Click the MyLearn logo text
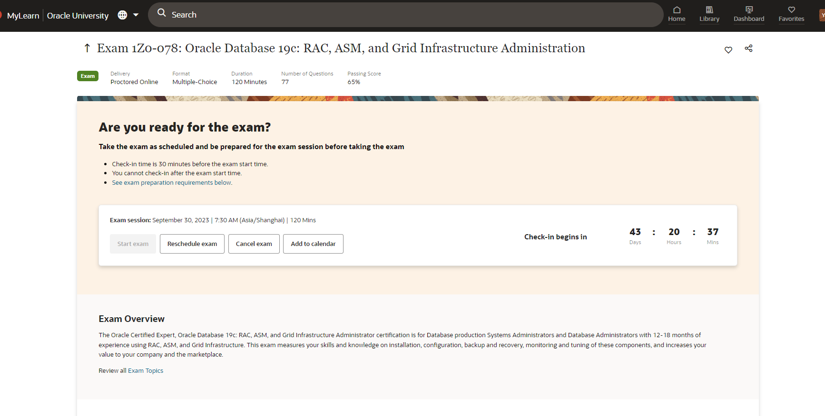 [23, 16]
